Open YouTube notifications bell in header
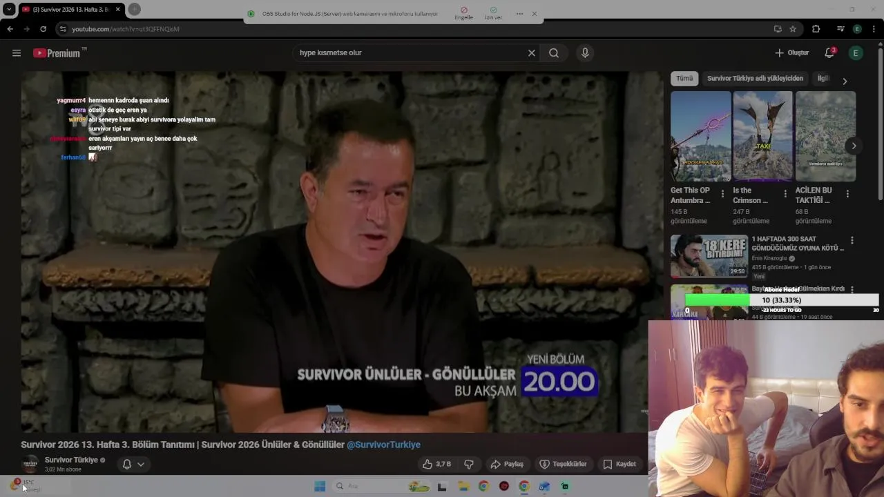Image resolution: width=884 pixels, height=497 pixels. click(829, 53)
